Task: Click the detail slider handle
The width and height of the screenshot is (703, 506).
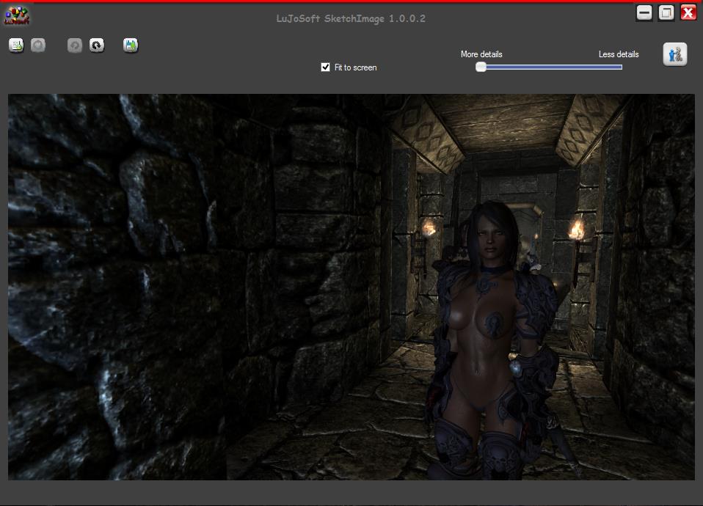Action: tap(481, 67)
